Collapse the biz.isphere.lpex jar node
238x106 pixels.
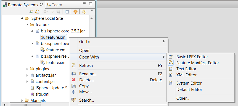click(x=33, y=44)
